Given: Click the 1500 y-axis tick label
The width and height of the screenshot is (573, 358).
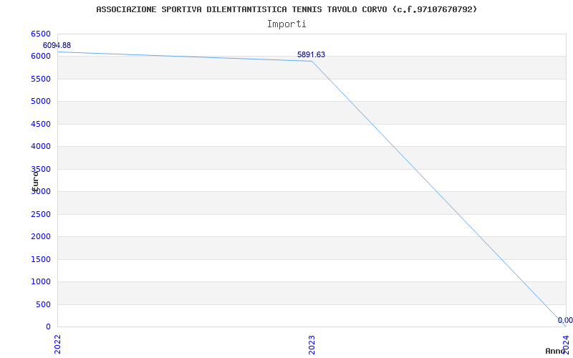Looking at the screenshot, I should (x=41, y=259).
